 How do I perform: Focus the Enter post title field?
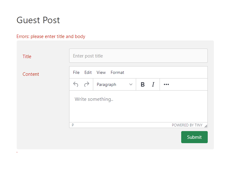tap(138, 56)
